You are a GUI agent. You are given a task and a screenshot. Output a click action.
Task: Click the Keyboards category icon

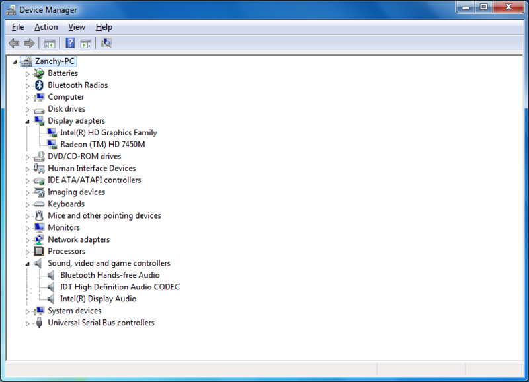(x=39, y=204)
